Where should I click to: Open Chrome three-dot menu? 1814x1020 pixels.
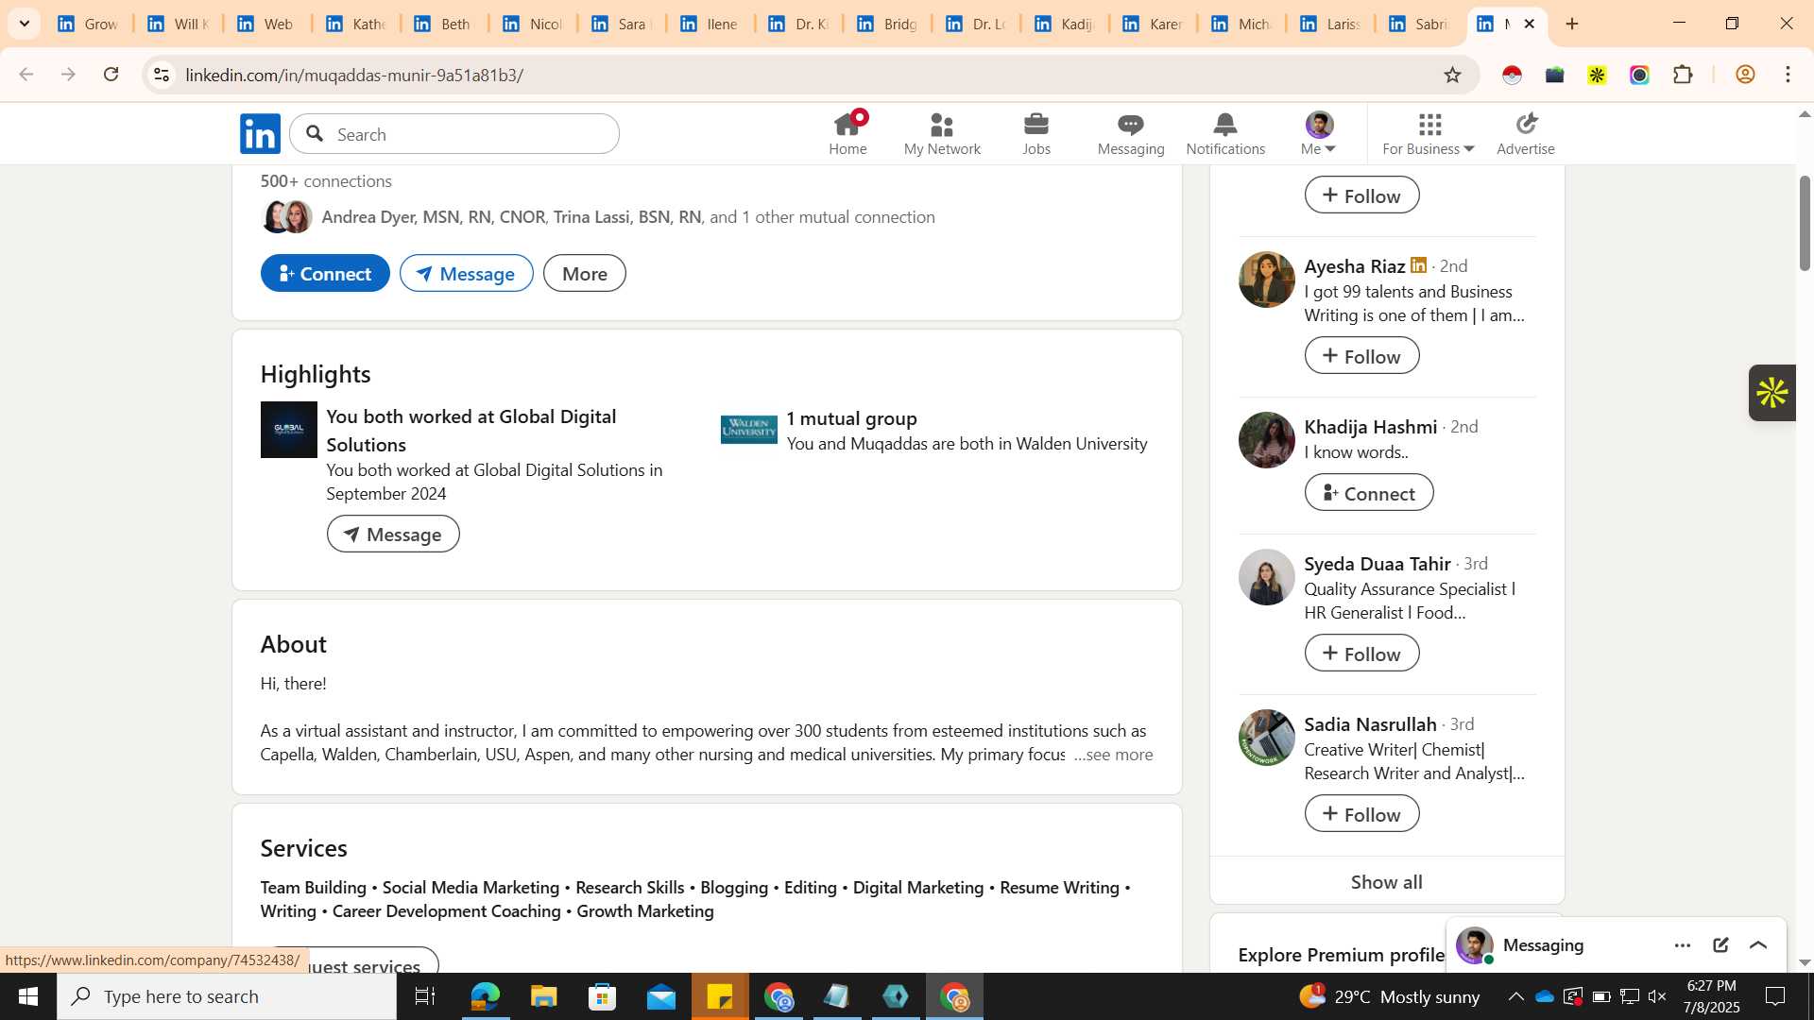pos(1788,75)
